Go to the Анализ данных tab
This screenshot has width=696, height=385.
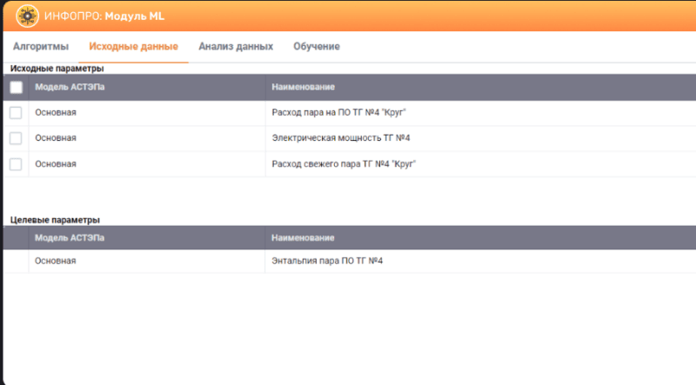coord(235,47)
